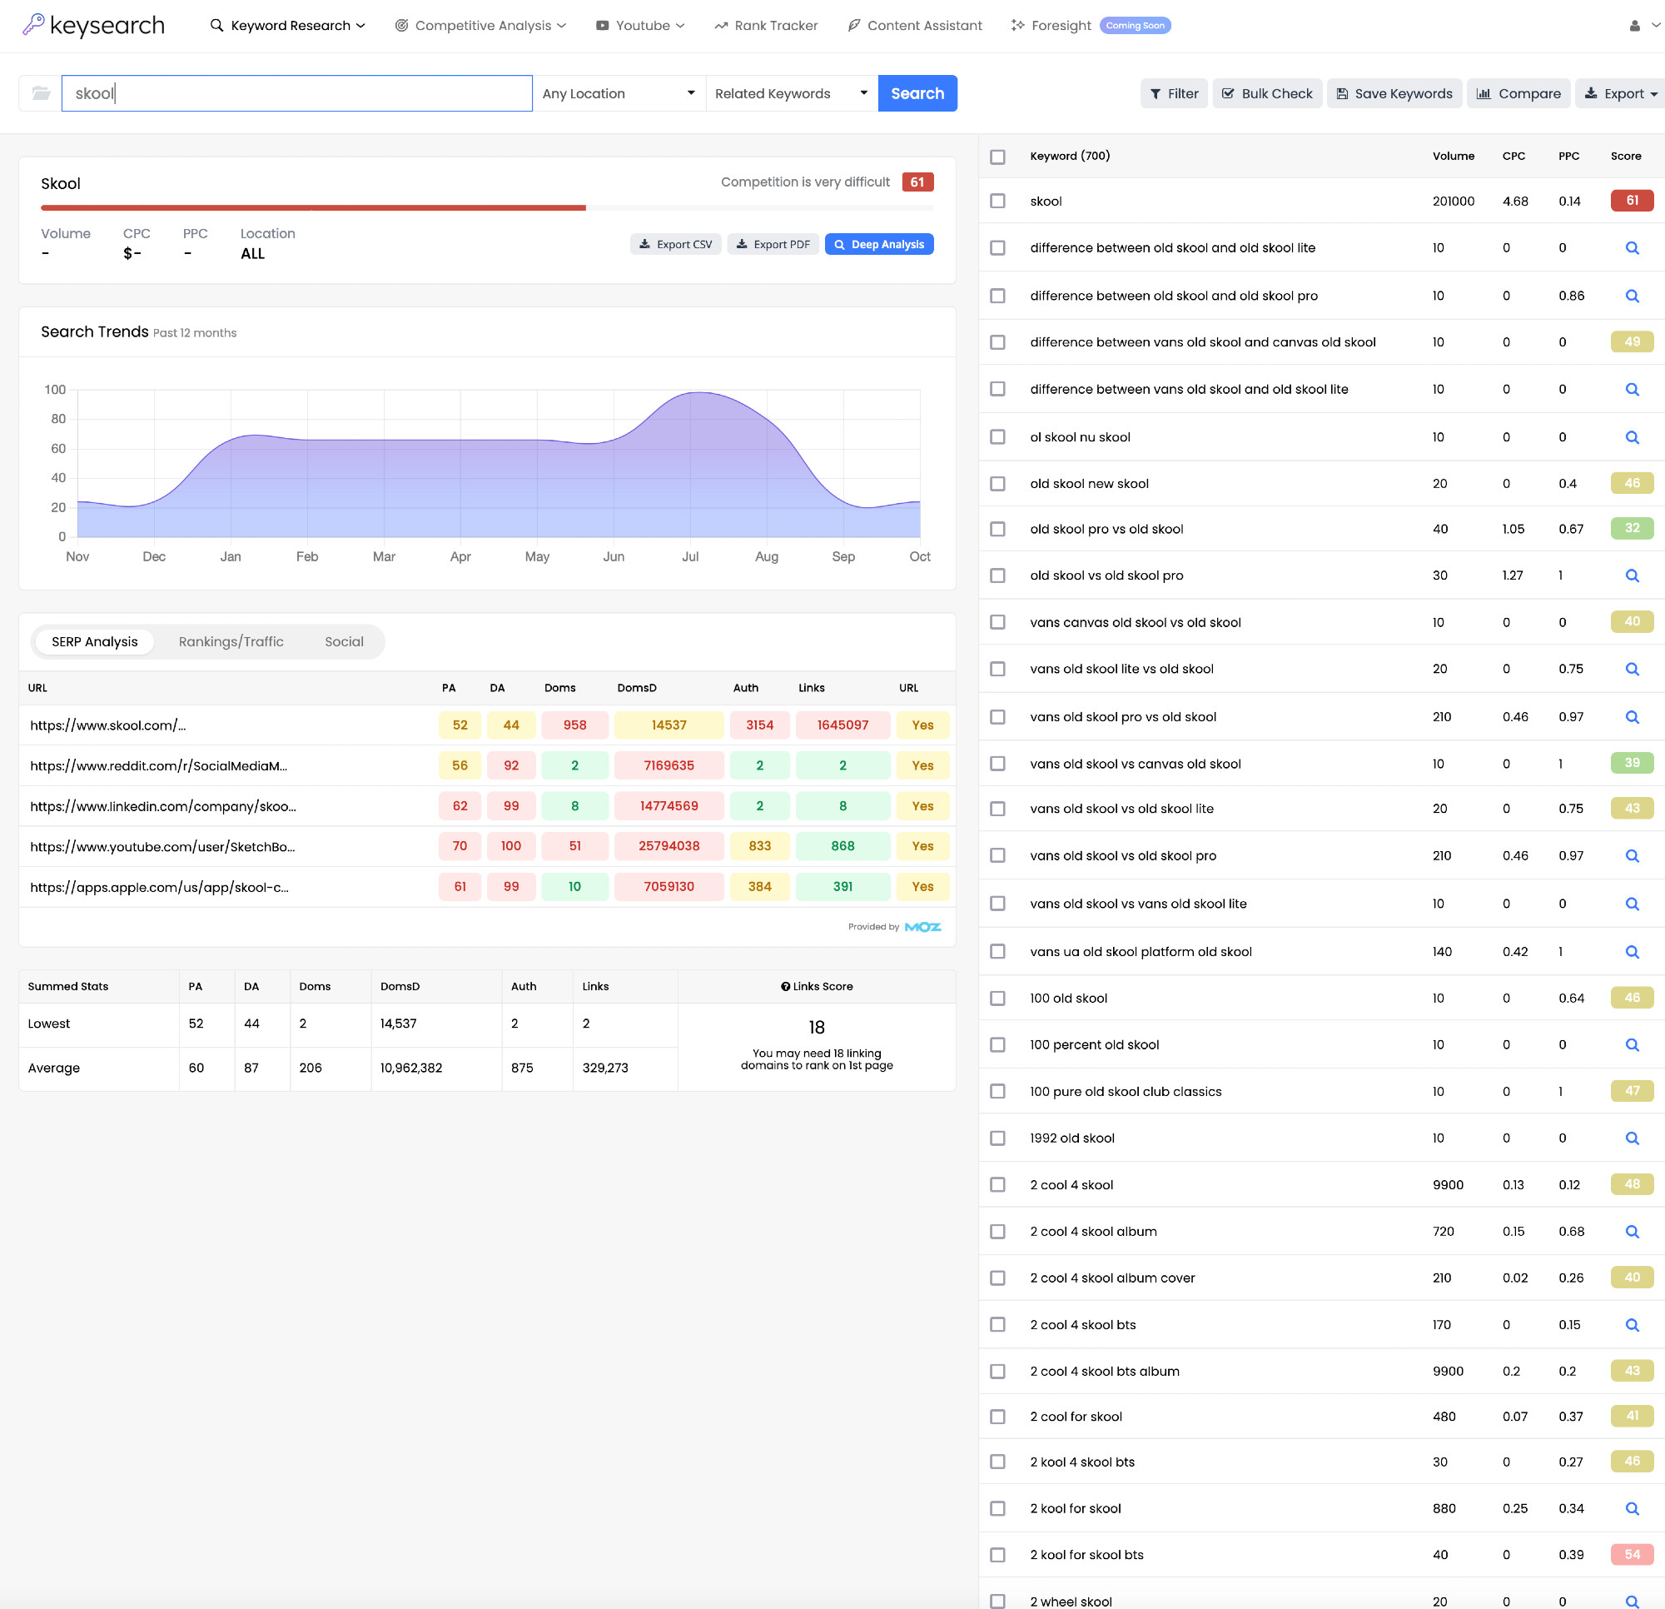
Task: Click magnifier icon for 'vans old skool pro vs old skool'
Action: [x=1632, y=716]
